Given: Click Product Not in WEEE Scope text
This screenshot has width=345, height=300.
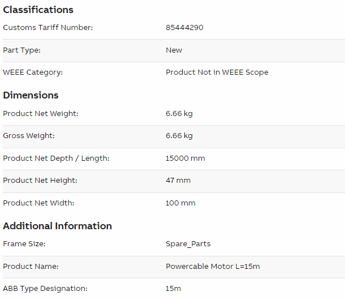Looking at the screenshot, I should point(217,72).
